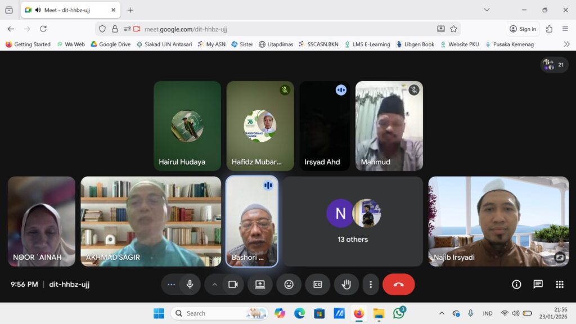The height and width of the screenshot is (324, 576).
Task: Open SSCASN.BKN bookmark
Action: [318, 44]
